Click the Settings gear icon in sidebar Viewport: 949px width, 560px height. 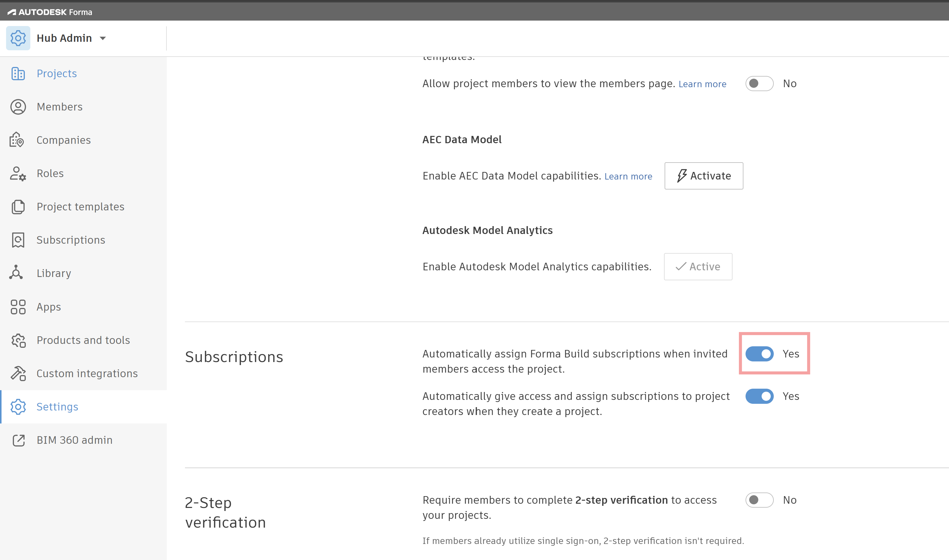(18, 407)
